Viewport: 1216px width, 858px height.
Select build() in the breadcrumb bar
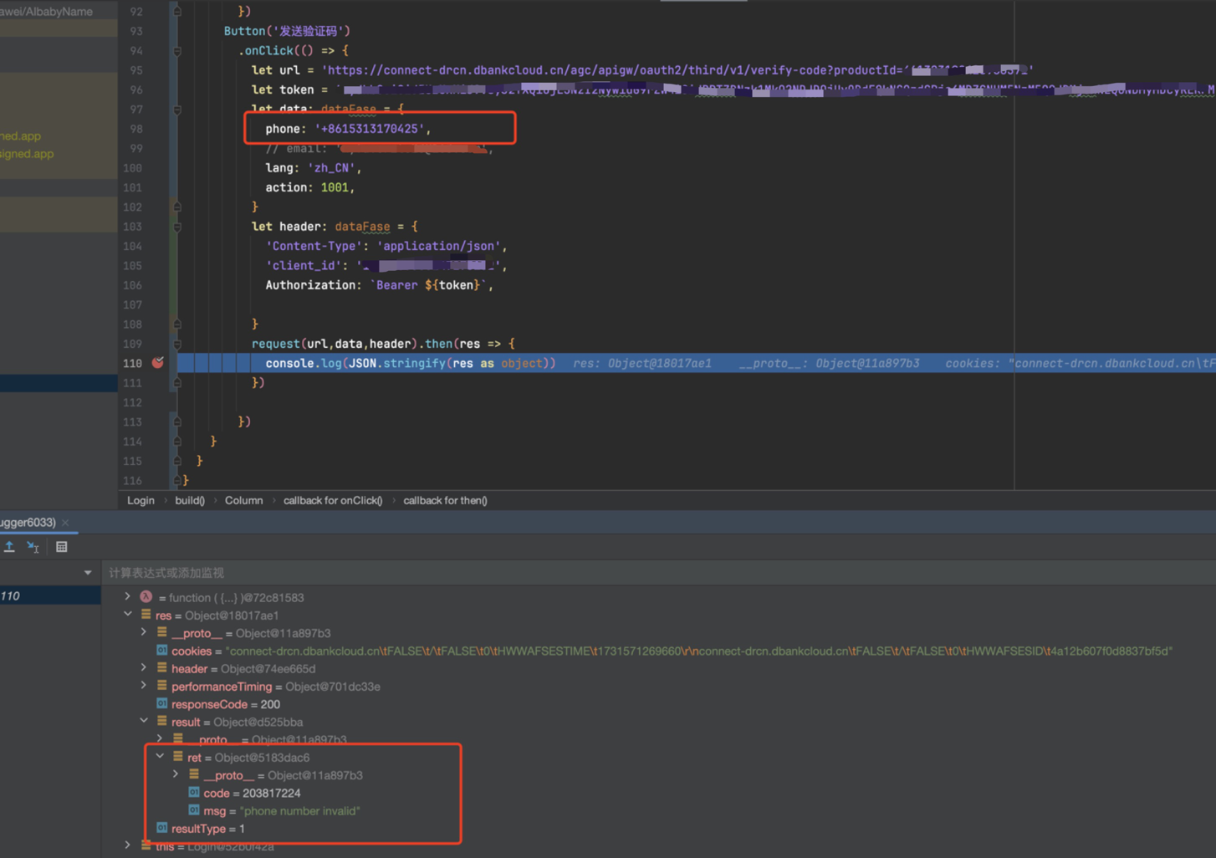[190, 500]
